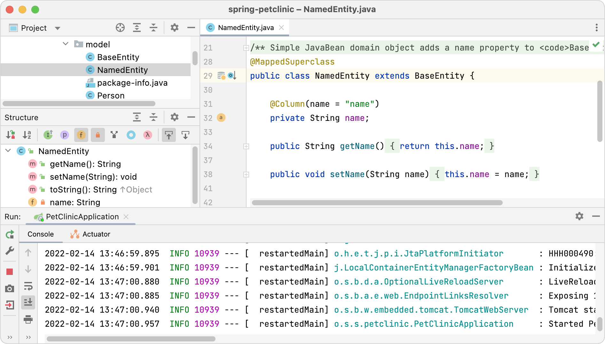Select opened file in Project panel
This screenshot has height=344, width=605.
tap(120, 28)
